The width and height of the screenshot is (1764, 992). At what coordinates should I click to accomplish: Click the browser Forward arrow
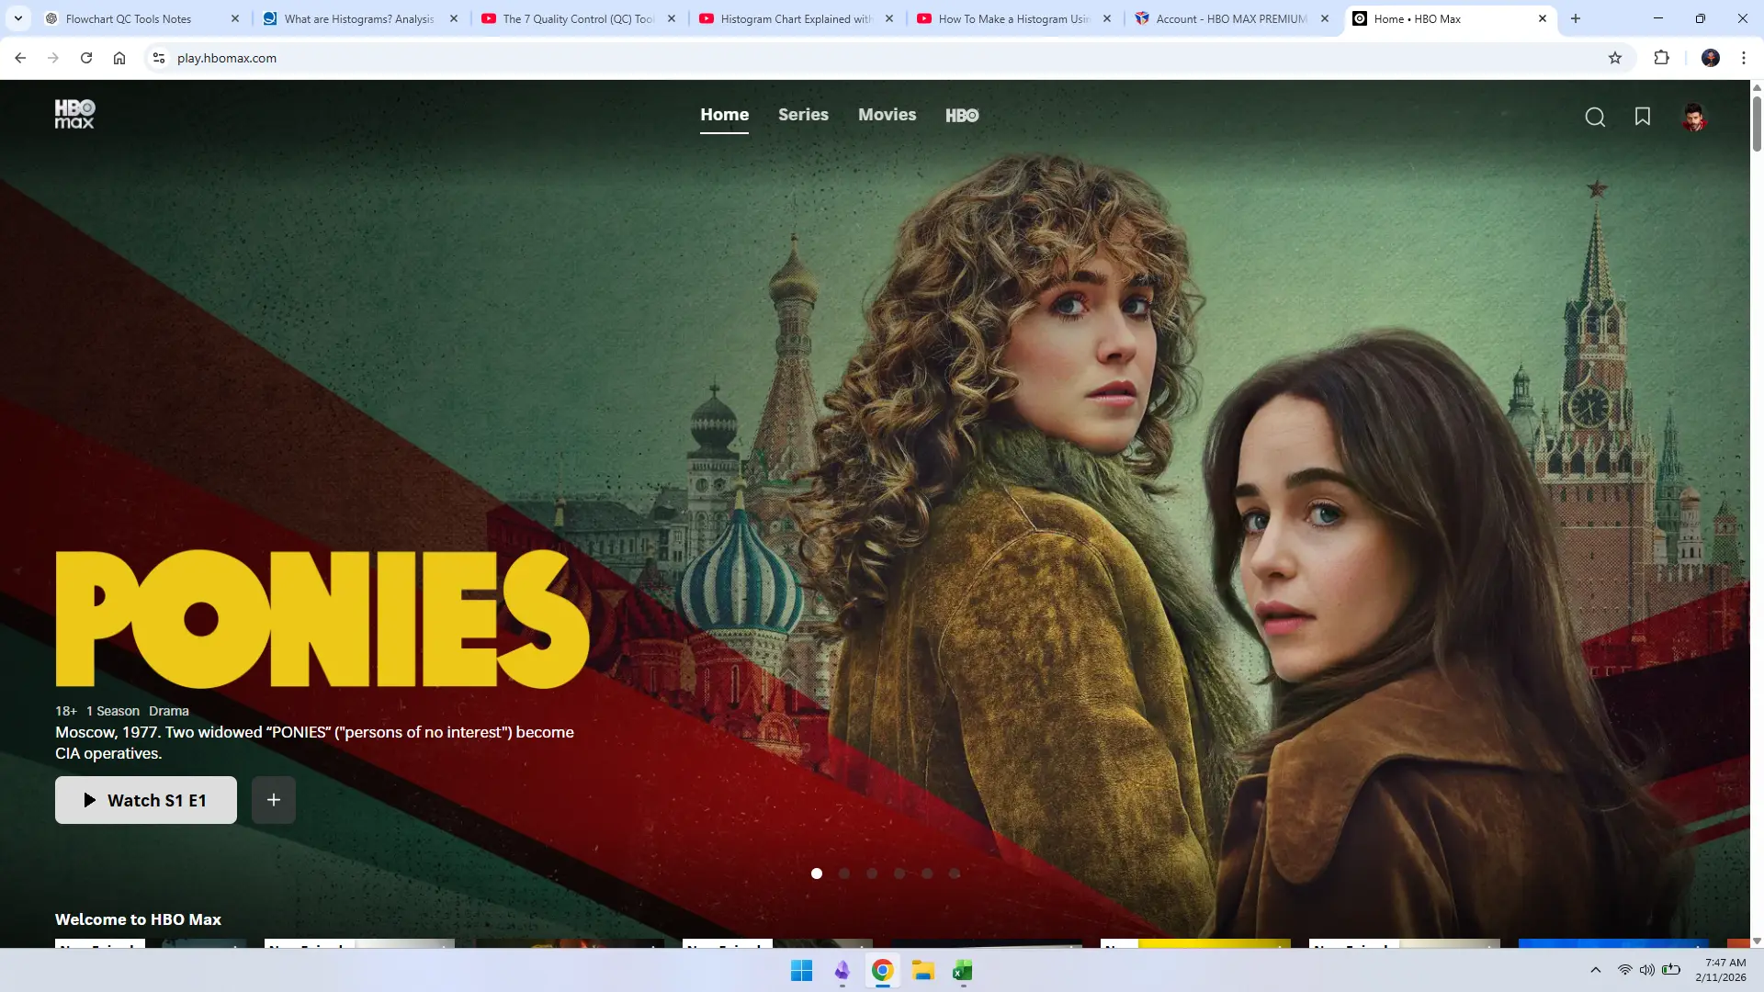(53, 58)
